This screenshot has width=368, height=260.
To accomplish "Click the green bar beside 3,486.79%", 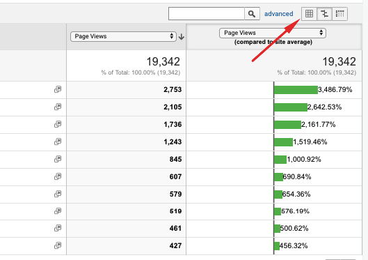I will pos(296,90).
